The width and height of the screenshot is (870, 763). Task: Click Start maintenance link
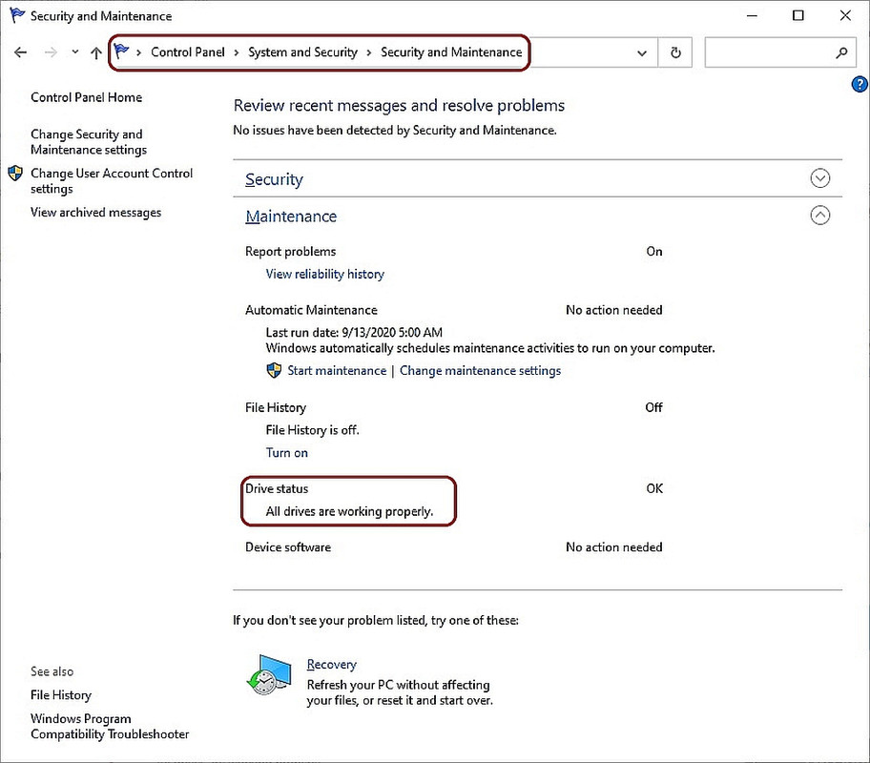coord(337,371)
